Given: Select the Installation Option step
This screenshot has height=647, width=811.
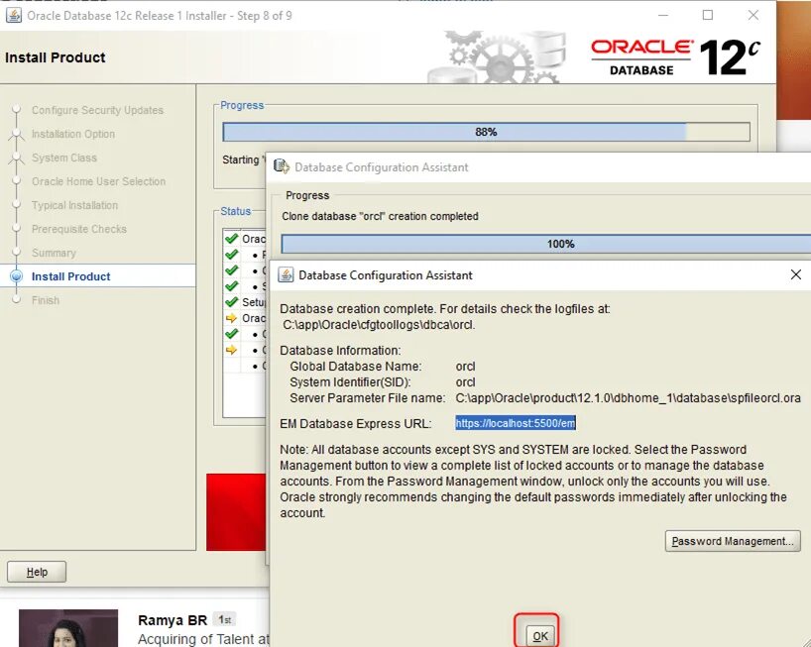Looking at the screenshot, I should (x=73, y=134).
